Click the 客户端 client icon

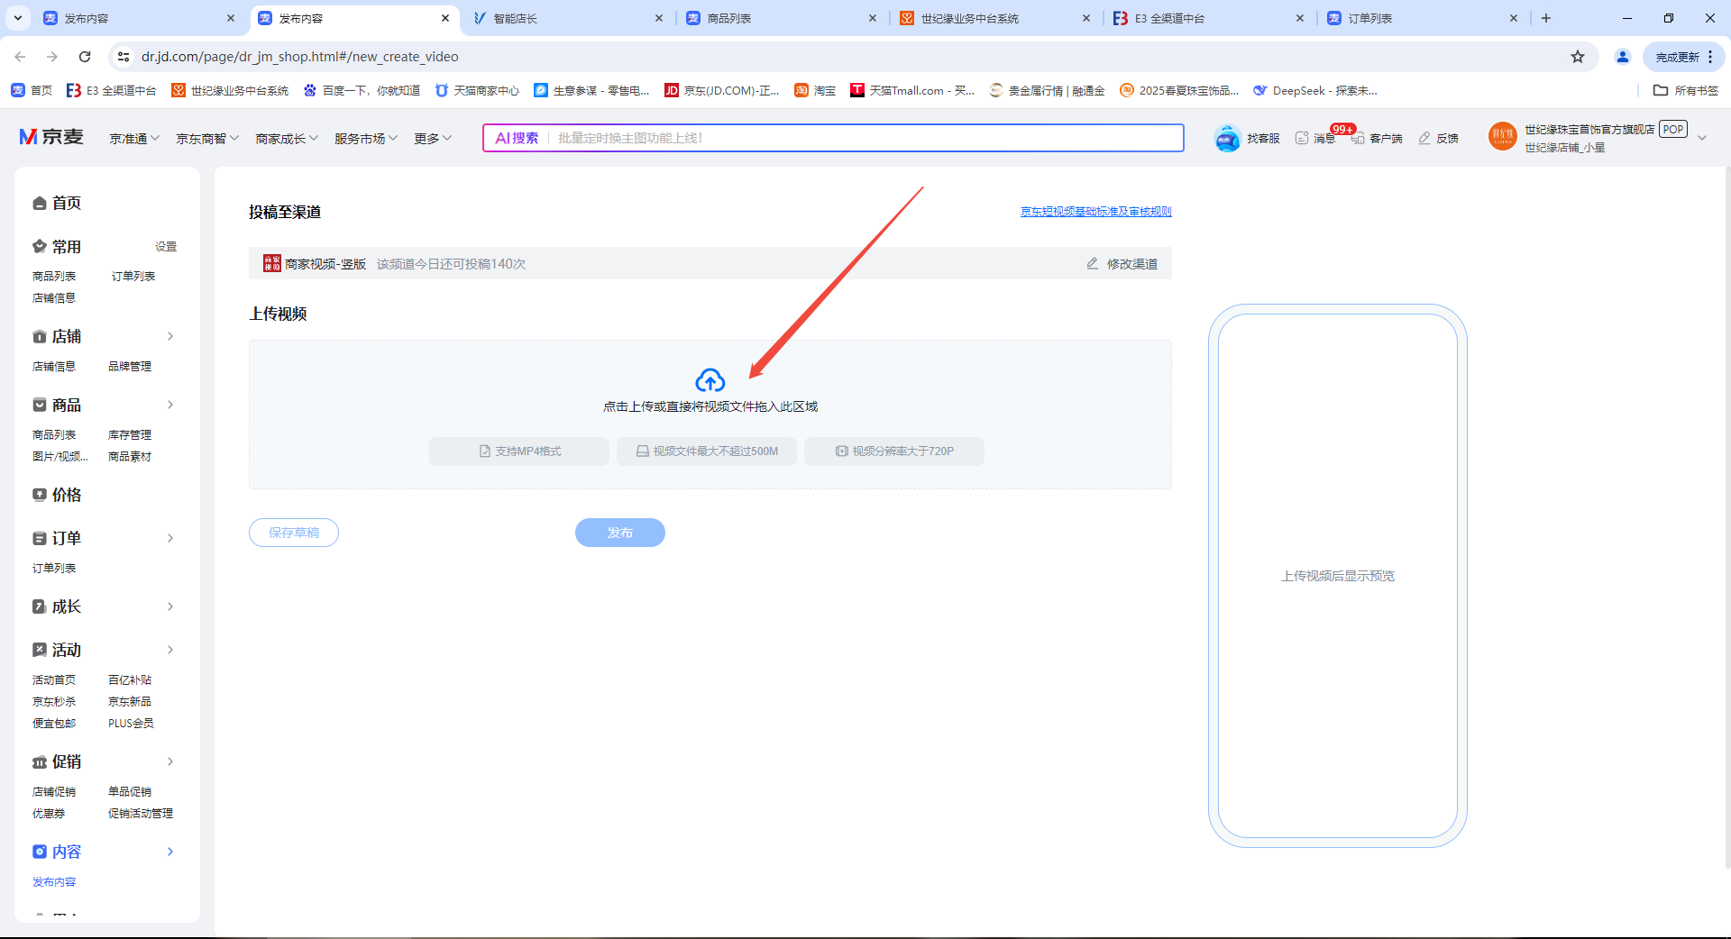point(1358,139)
